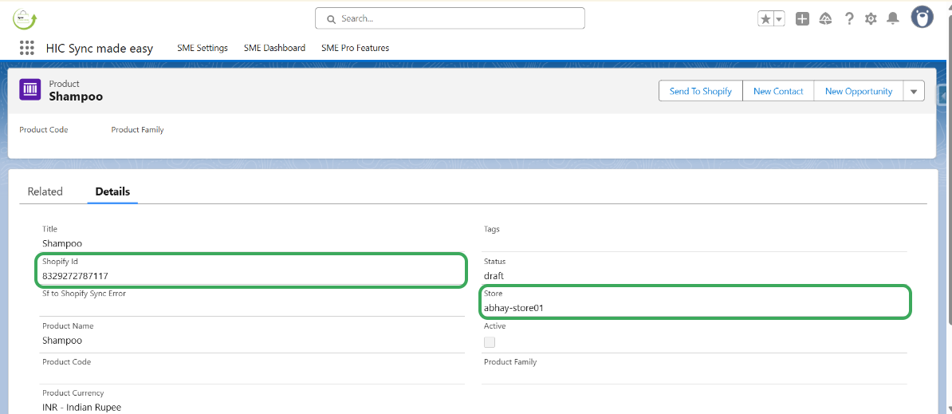
Task: Open Salesforce Help question mark
Action: [x=849, y=19]
